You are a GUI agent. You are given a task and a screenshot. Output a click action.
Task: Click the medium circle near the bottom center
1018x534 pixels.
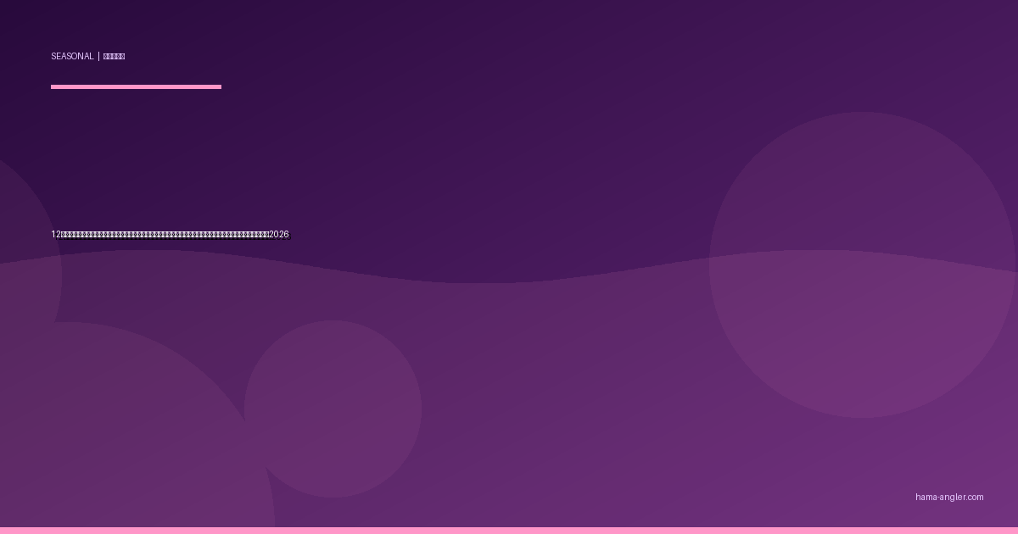(x=333, y=409)
